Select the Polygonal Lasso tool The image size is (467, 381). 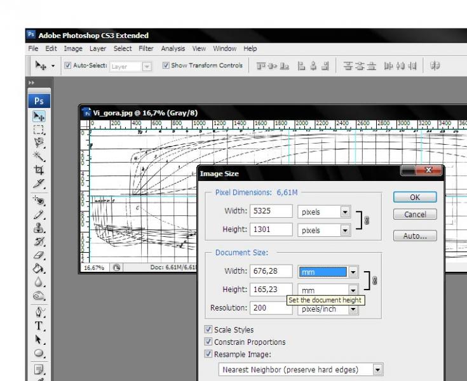(39, 143)
